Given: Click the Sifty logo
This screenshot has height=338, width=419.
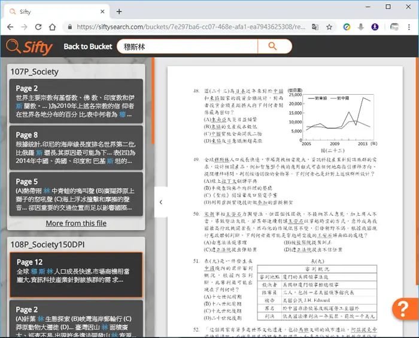Looking at the screenshot, I should click(x=29, y=47).
